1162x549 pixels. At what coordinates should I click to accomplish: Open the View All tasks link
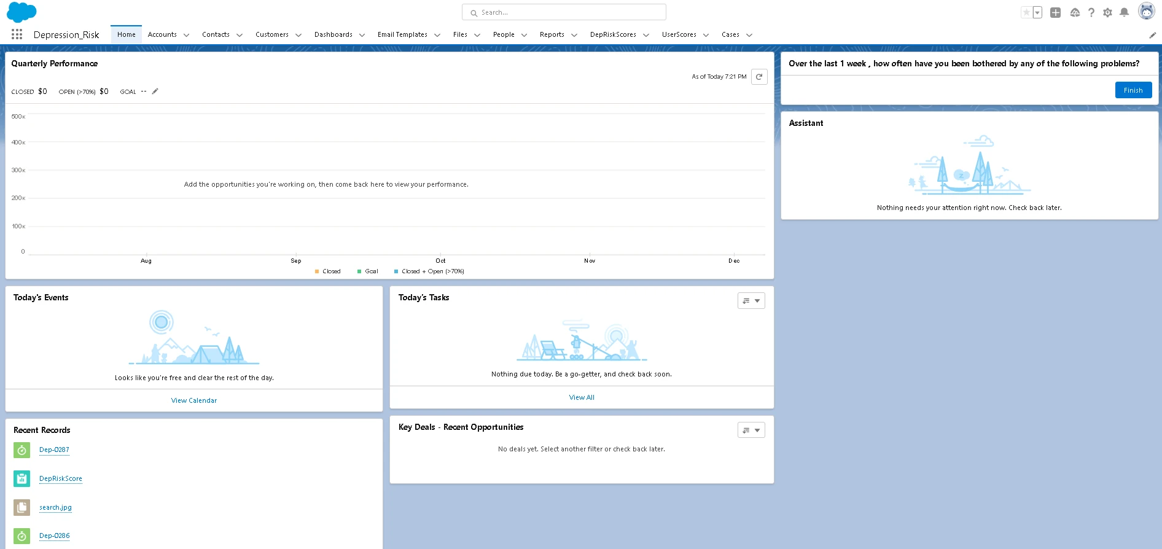click(582, 397)
